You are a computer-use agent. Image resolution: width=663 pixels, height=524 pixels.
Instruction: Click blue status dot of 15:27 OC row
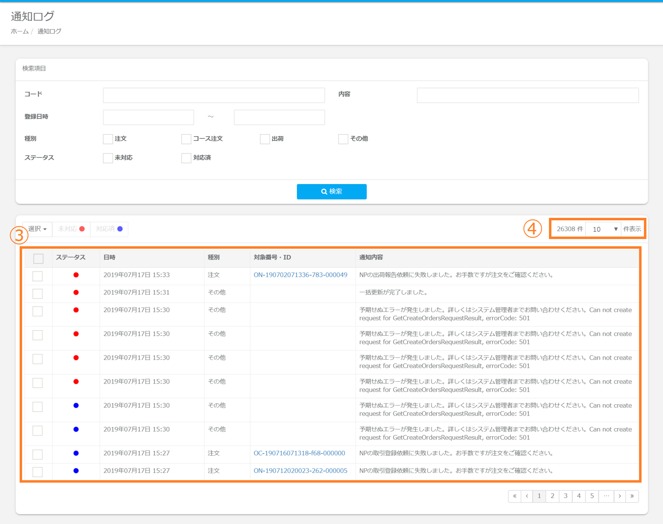tap(76, 453)
